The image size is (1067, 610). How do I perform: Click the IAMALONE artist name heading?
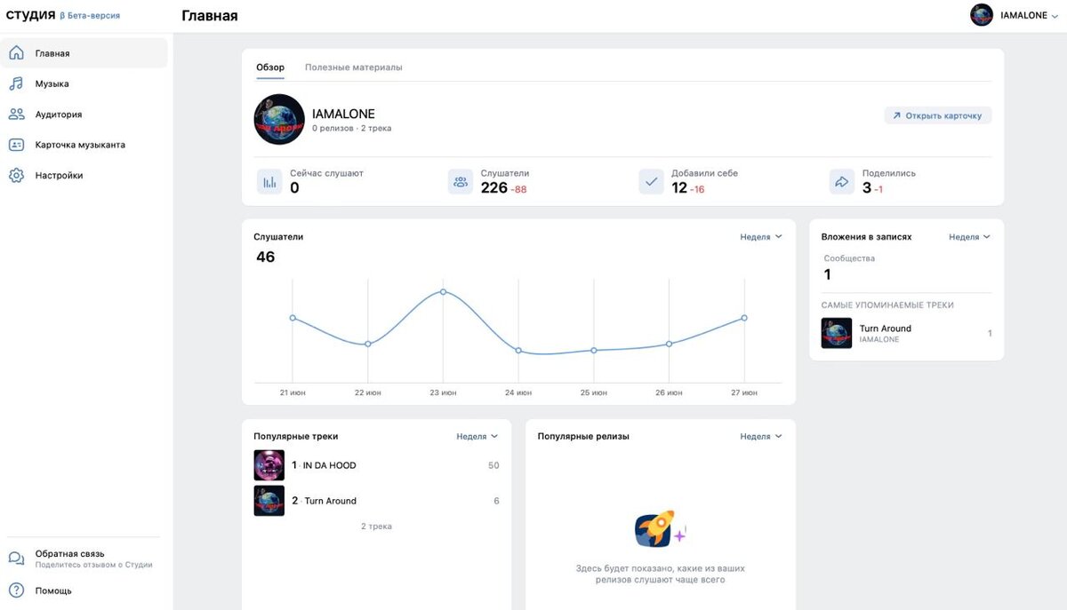pyautogui.click(x=343, y=114)
